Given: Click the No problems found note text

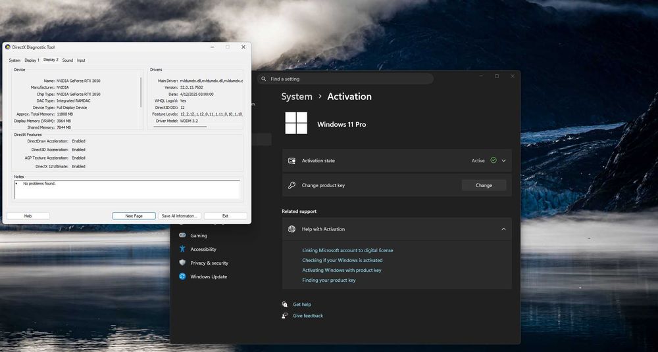Looking at the screenshot, I should [x=39, y=183].
